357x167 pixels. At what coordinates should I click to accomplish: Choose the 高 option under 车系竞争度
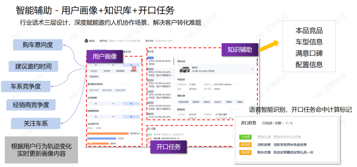point(131,103)
